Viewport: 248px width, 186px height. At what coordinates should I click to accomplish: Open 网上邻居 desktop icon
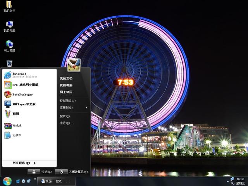pos(9,46)
